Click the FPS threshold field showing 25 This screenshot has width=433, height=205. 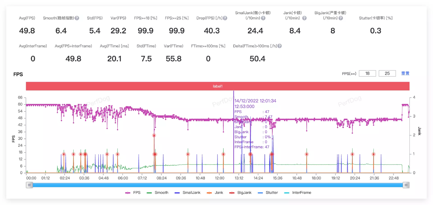click(x=387, y=73)
